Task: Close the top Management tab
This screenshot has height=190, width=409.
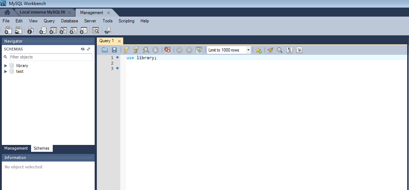Action: 108,13
